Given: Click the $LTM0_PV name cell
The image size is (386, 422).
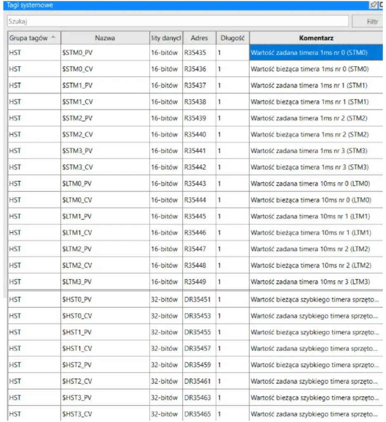Looking at the screenshot, I should click(105, 183).
